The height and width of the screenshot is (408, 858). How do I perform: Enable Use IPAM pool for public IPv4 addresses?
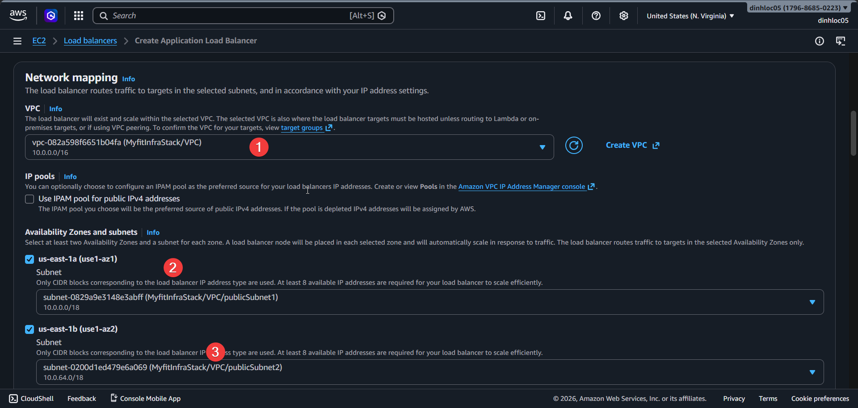tap(29, 199)
